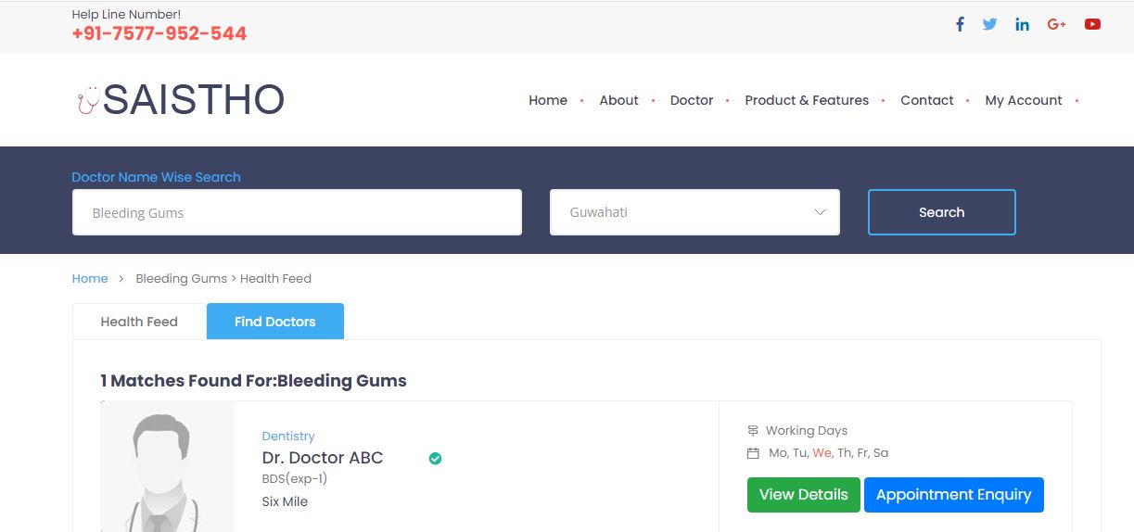
Task: Click the Appointment Enquiry button
Action: (953, 495)
